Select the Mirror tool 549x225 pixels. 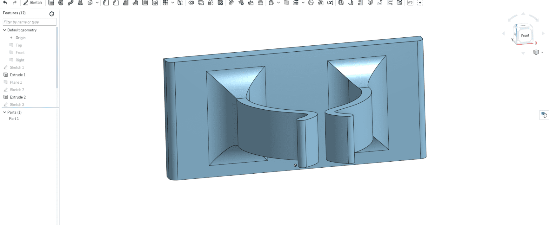pos(180,3)
